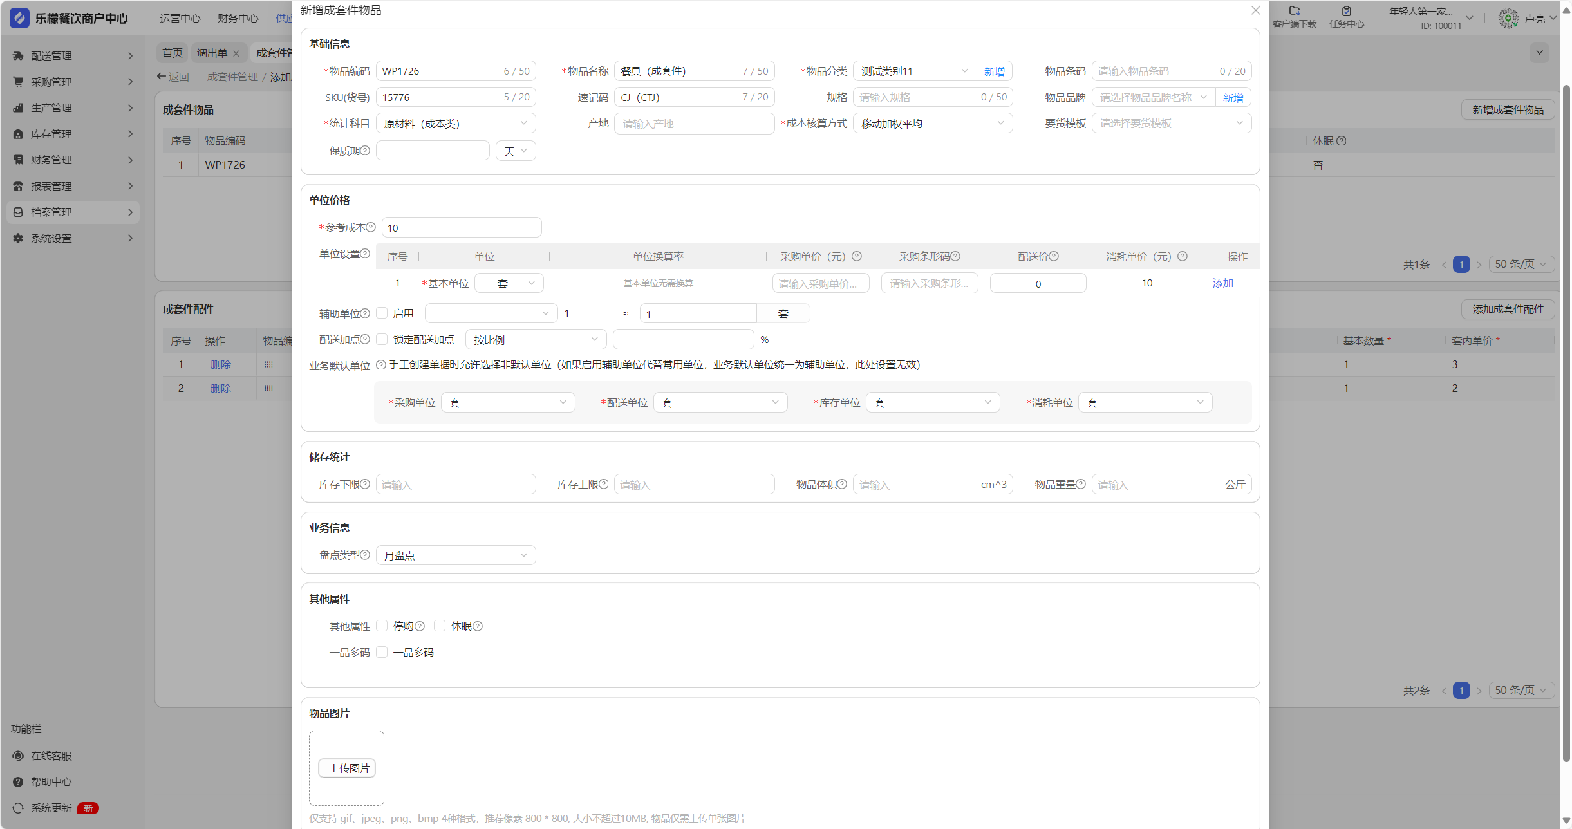Tick the 停购 checkbox

pos(382,626)
